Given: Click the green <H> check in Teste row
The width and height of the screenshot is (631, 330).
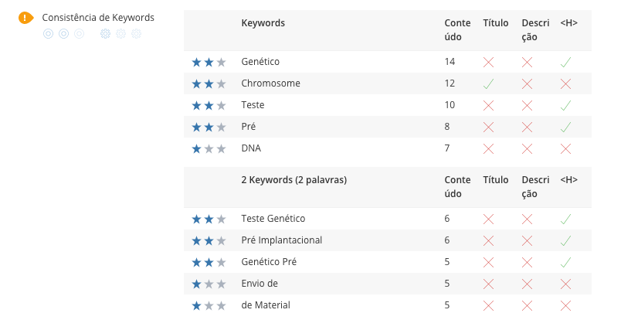Looking at the screenshot, I should pyautogui.click(x=565, y=105).
